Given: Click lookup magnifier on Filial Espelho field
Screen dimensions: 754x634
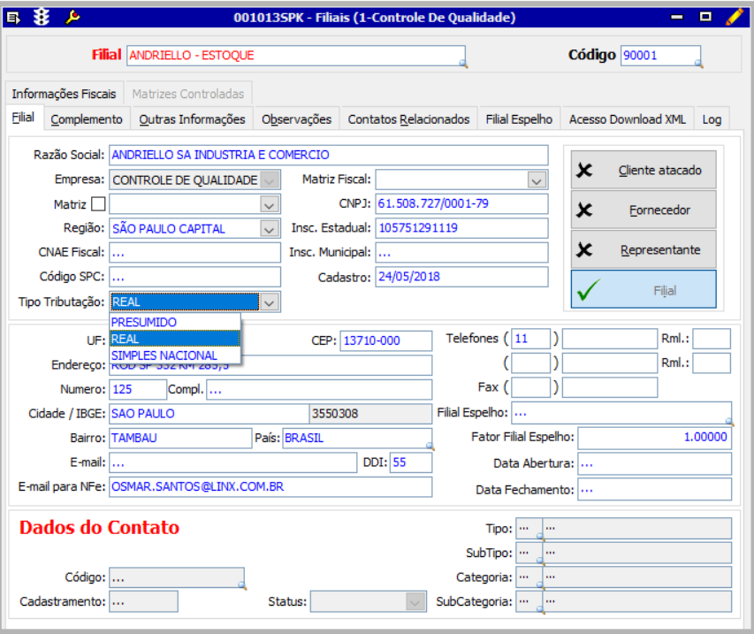Looking at the screenshot, I should 729,422.
